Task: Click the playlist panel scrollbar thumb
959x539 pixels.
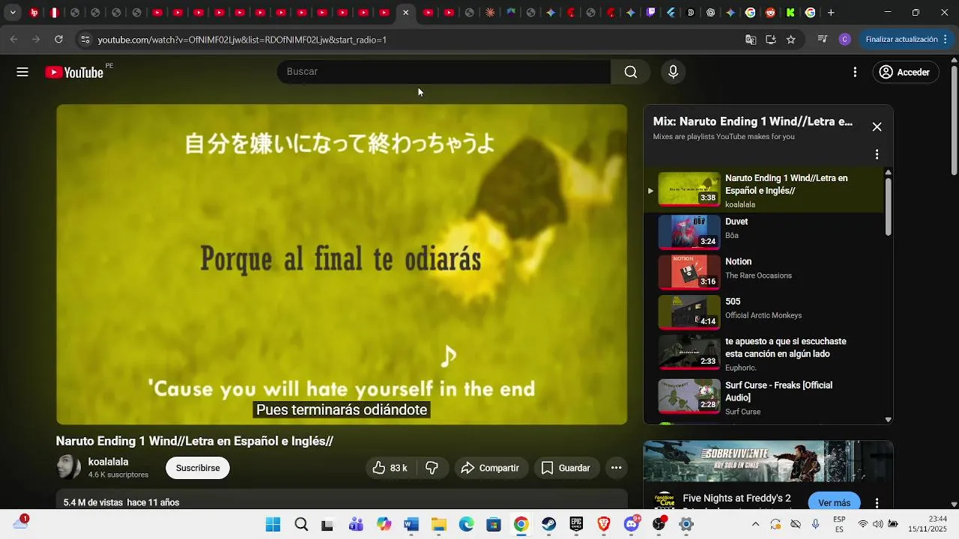Action: coord(889,206)
